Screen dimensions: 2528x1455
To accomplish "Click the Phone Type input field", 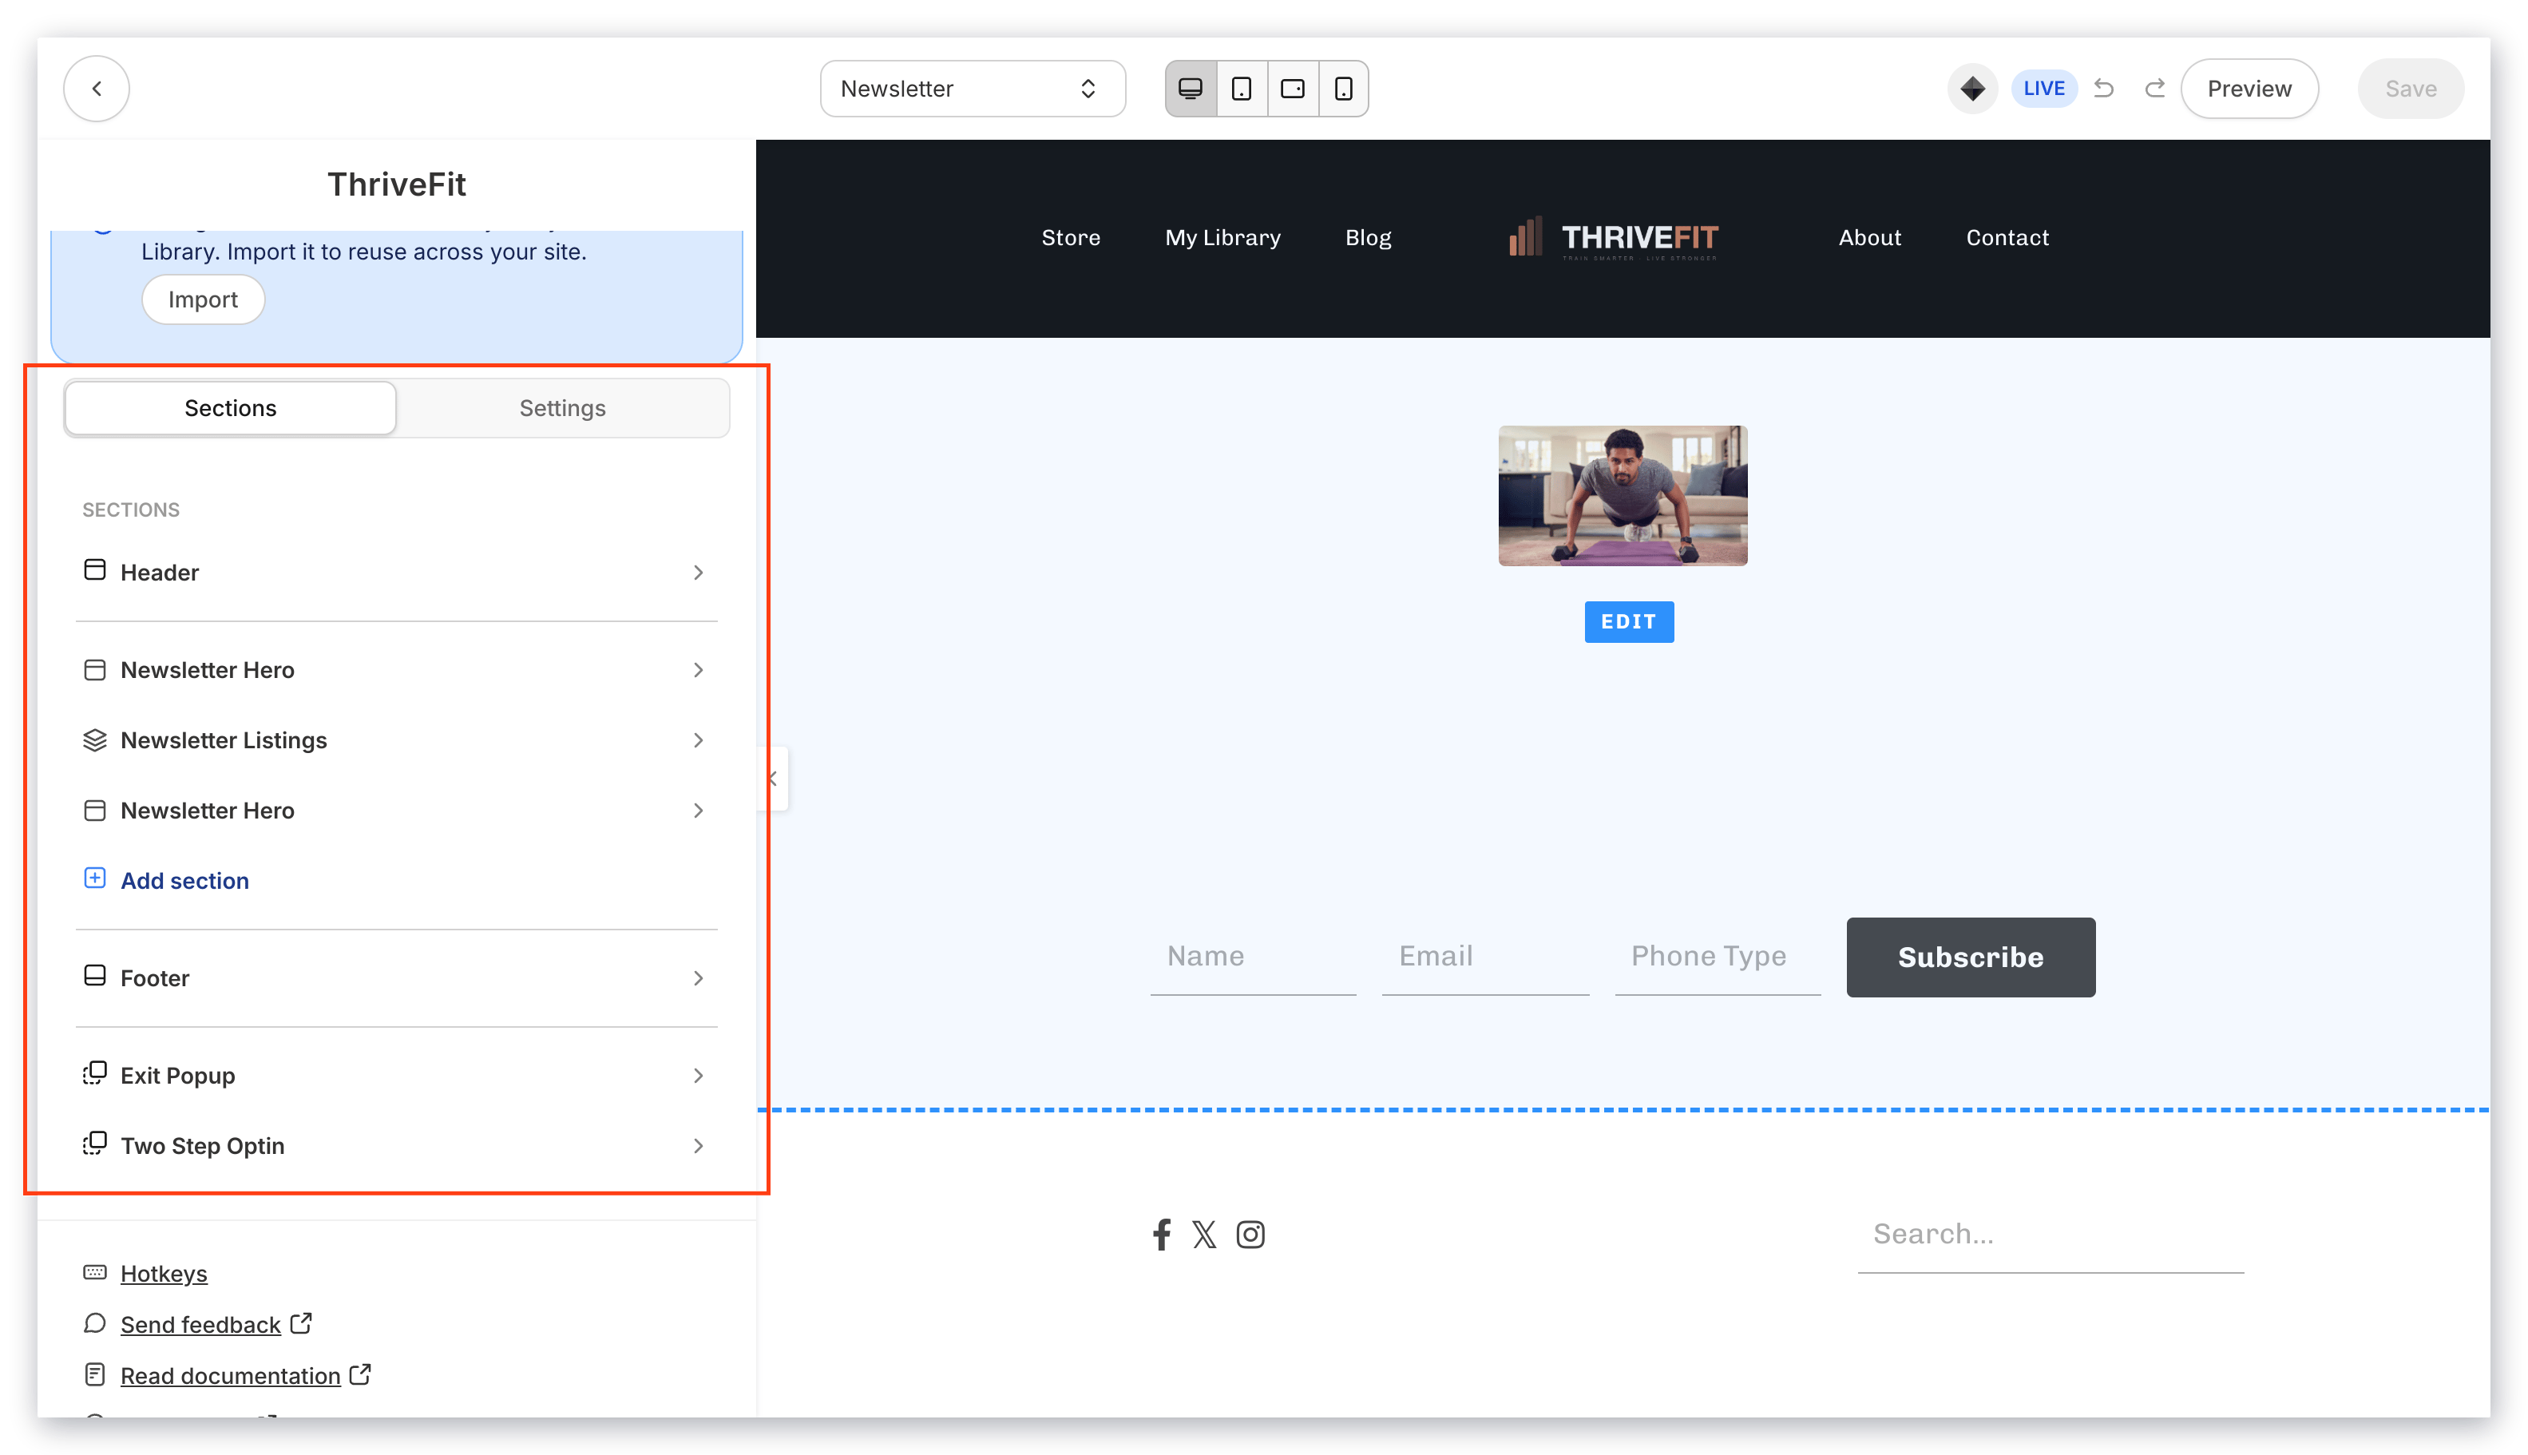I will coord(1717,957).
